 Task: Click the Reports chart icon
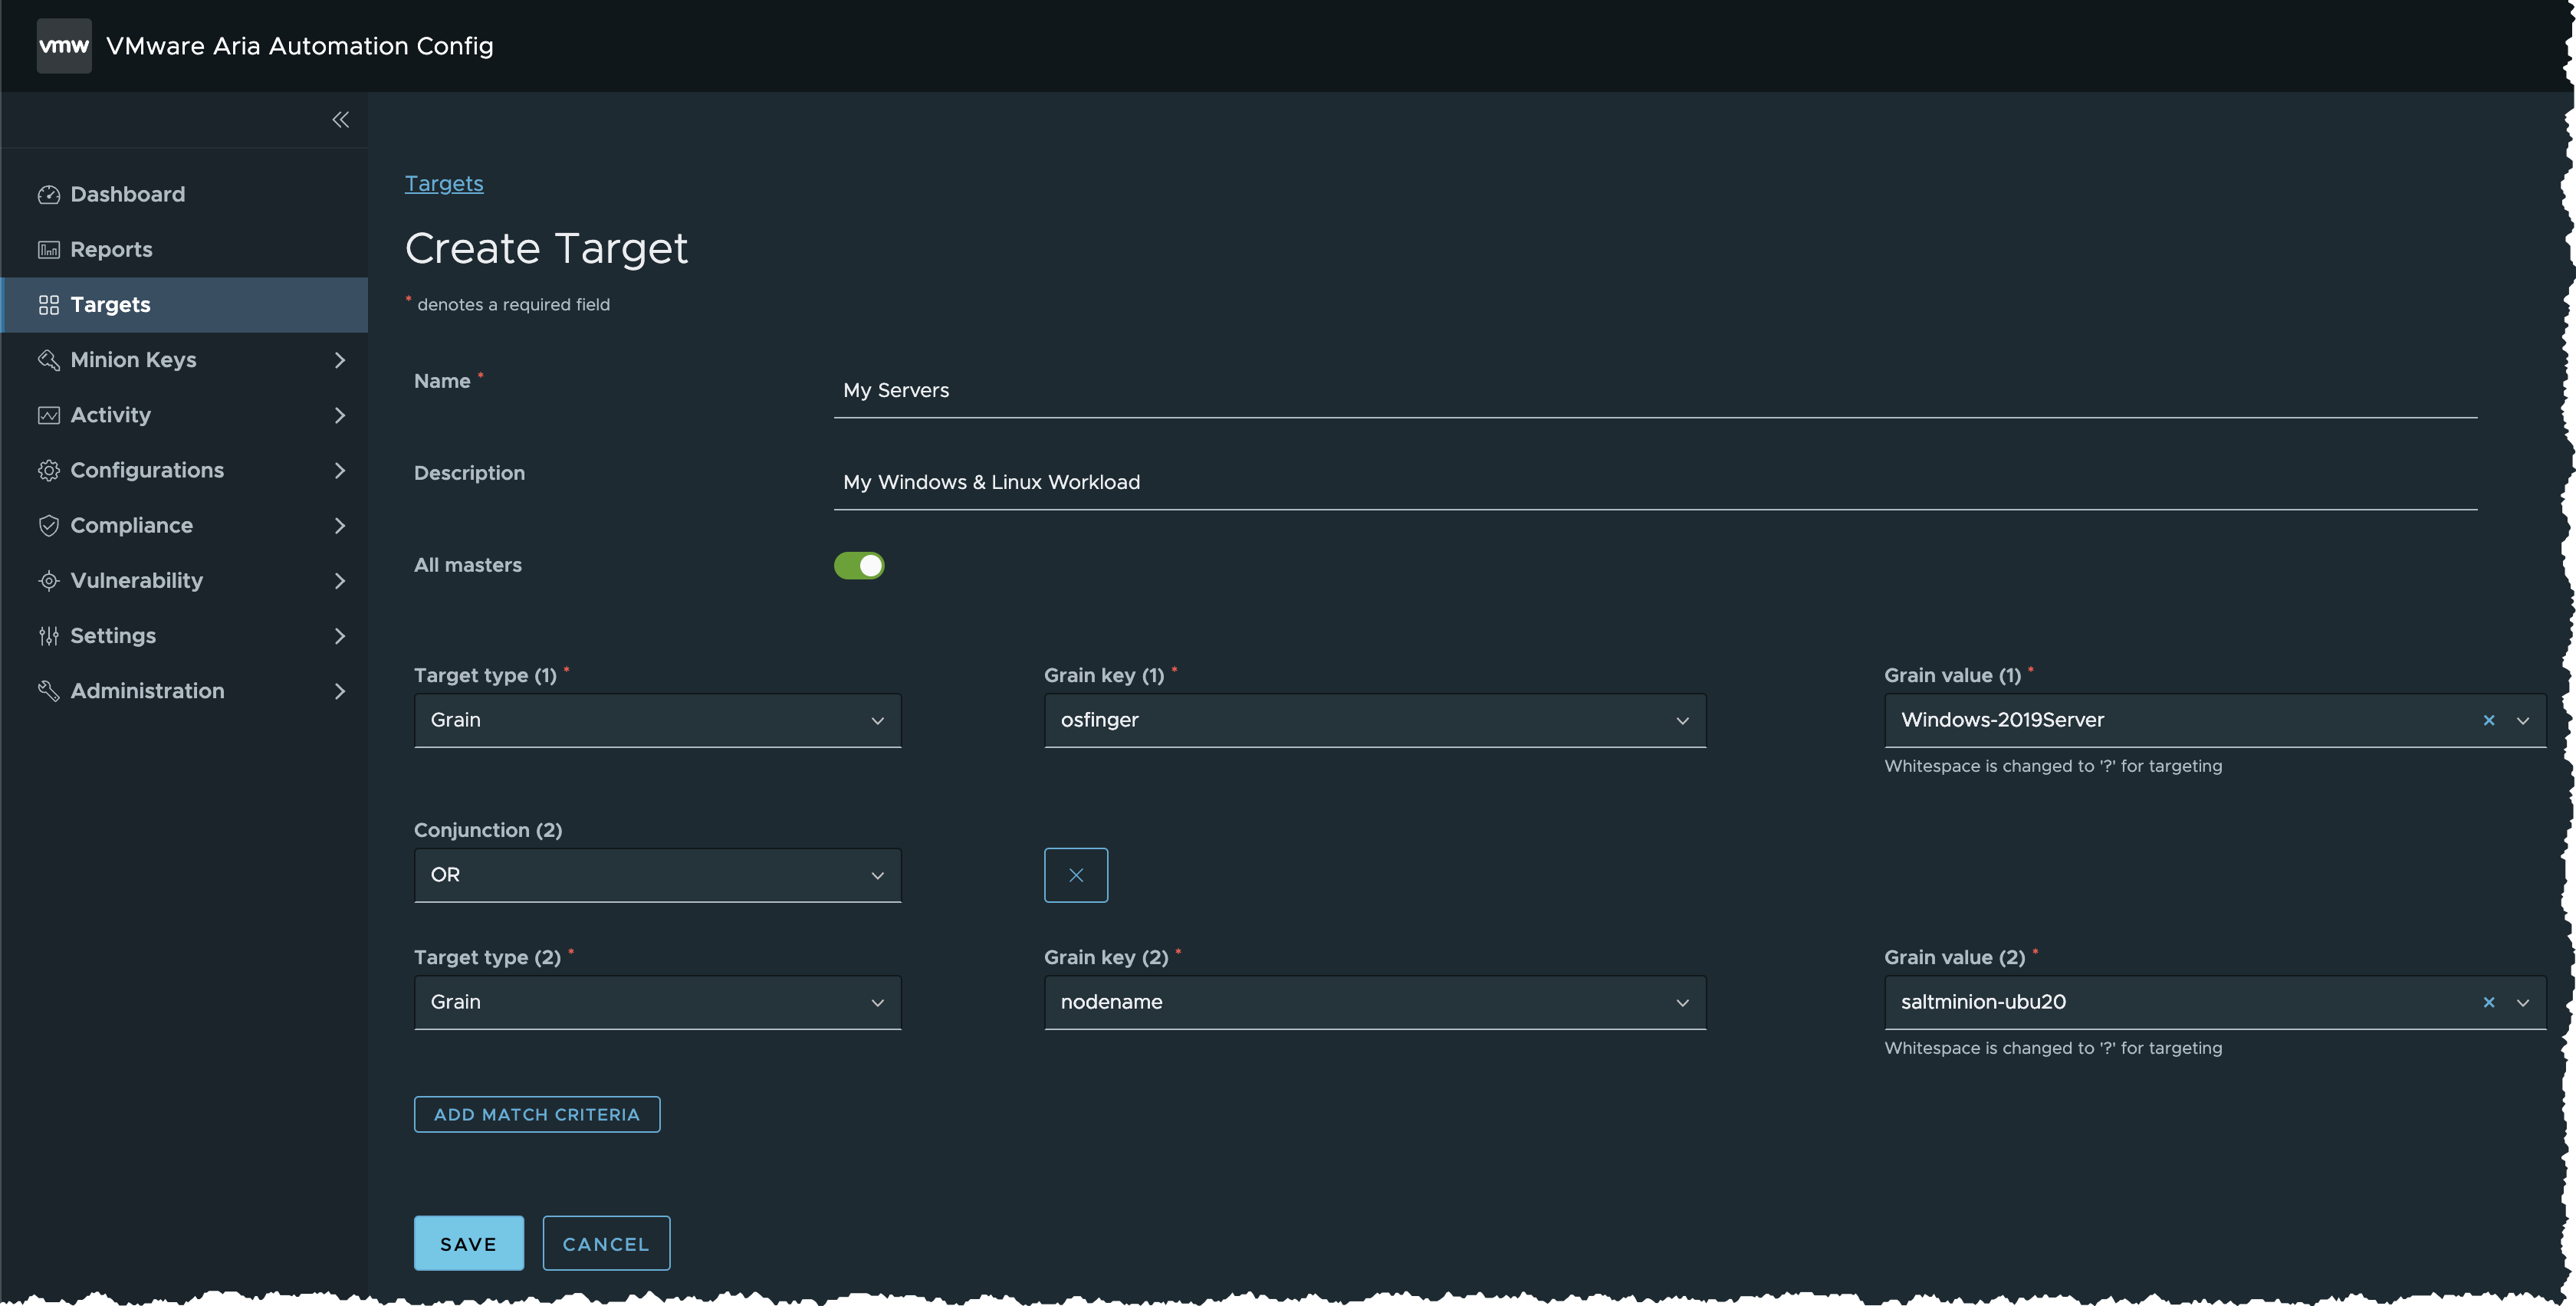[49, 250]
